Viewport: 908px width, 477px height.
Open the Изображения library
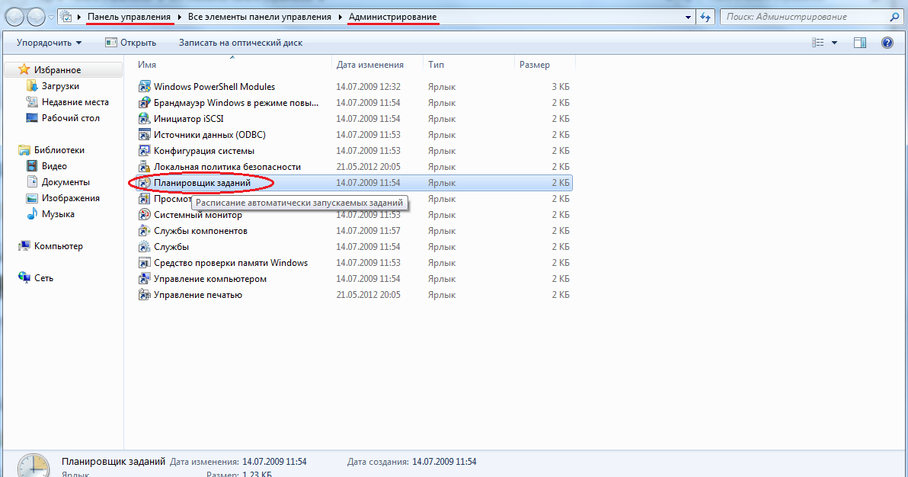(70, 197)
